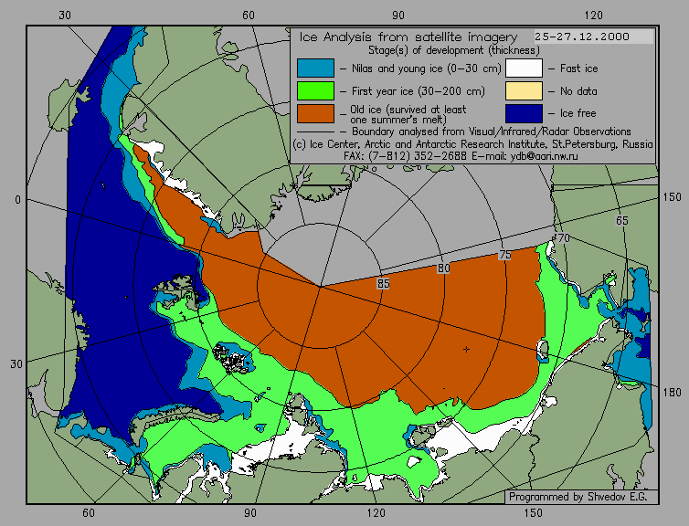This screenshot has height=526, width=689.
Task: Click the 'Old ice (survived at least' label
Action: (408, 109)
